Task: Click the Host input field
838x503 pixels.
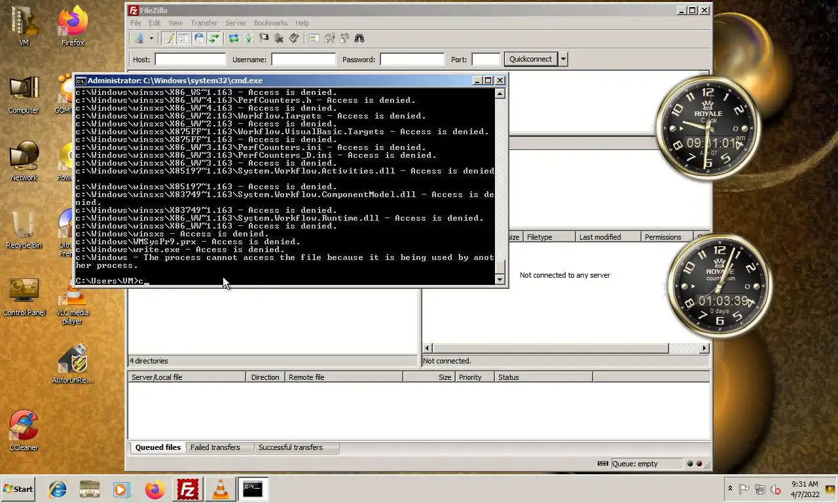Action: click(x=191, y=60)
